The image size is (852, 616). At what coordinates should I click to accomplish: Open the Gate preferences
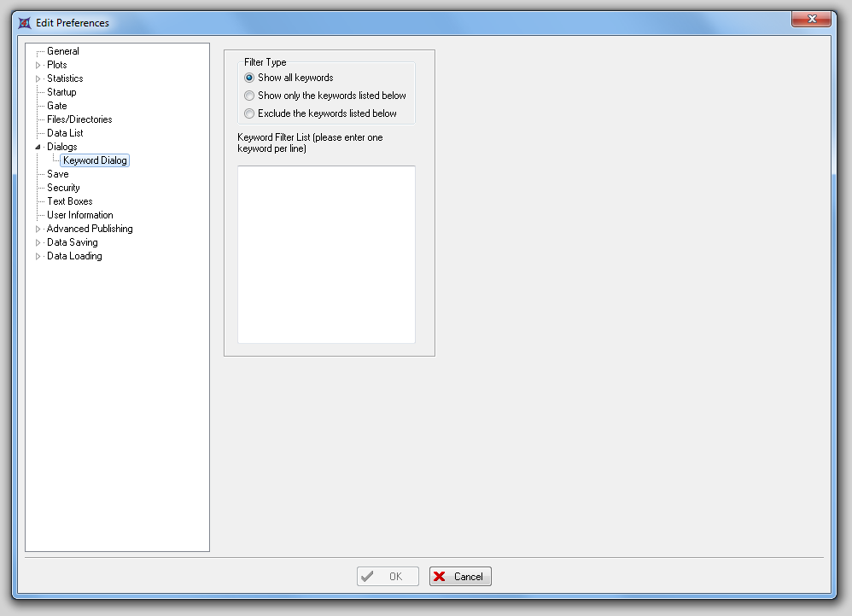pyautogui.click(x=57, y=106)
